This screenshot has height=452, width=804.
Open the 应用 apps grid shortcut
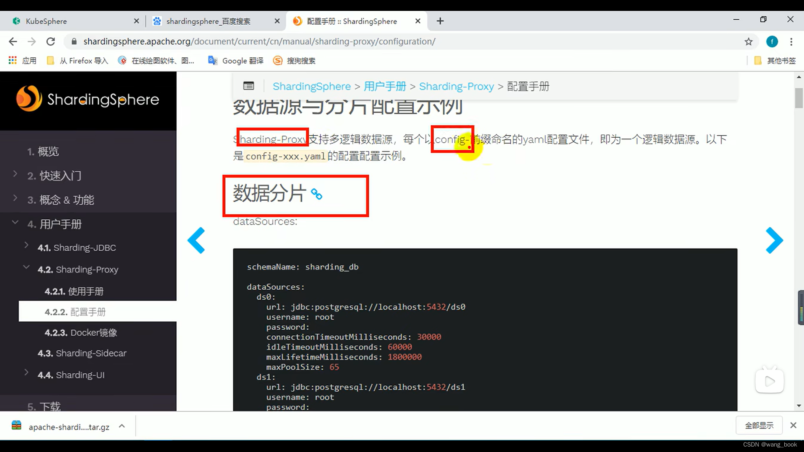(x=23, y=61)
